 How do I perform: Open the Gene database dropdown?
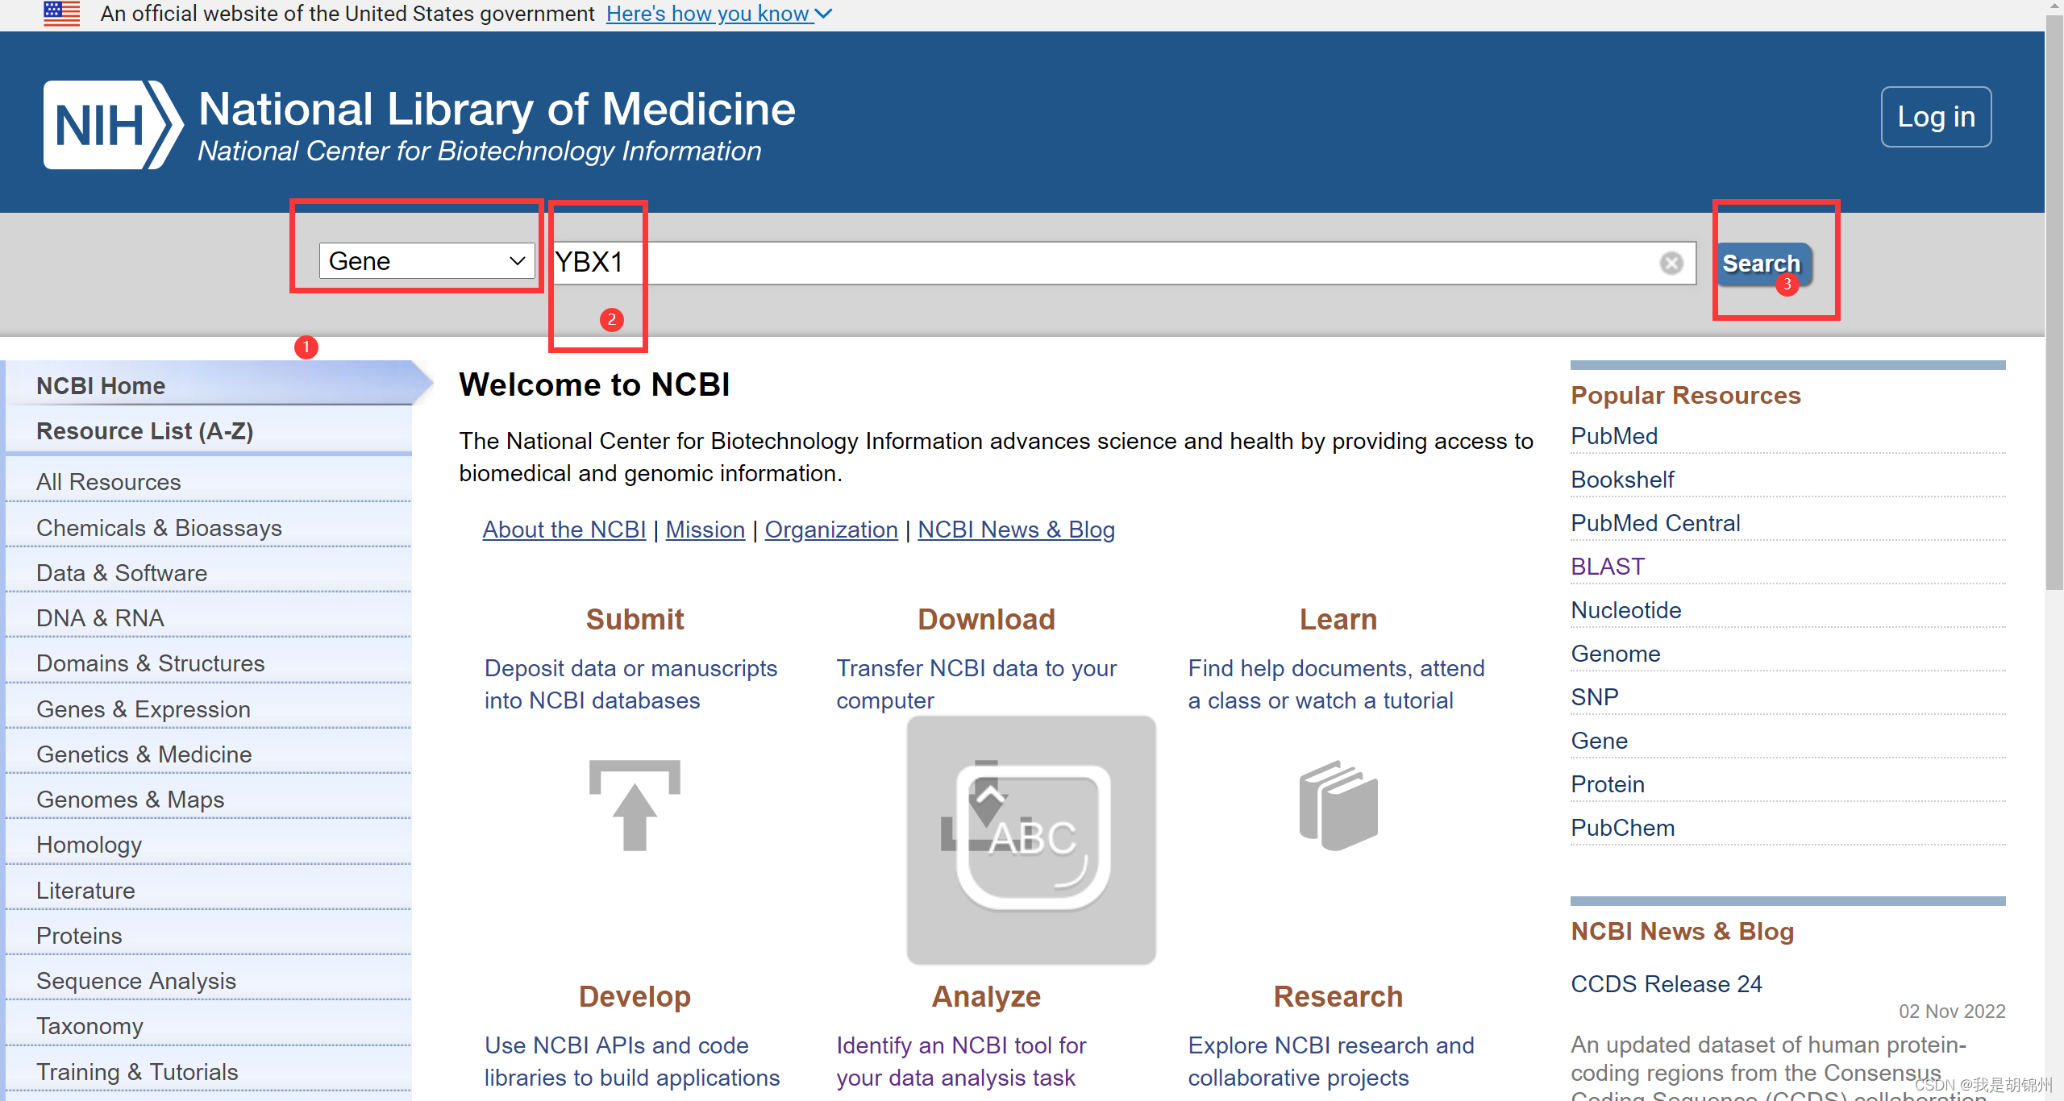tap(427, 261)
